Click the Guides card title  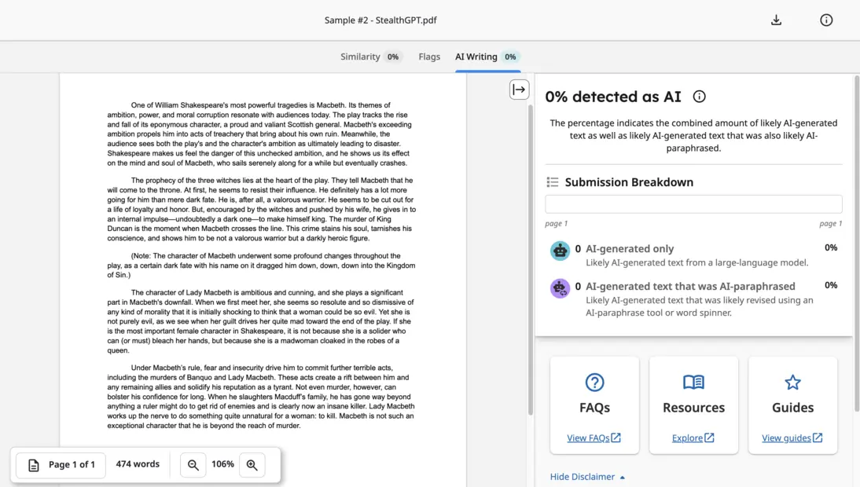792,408
